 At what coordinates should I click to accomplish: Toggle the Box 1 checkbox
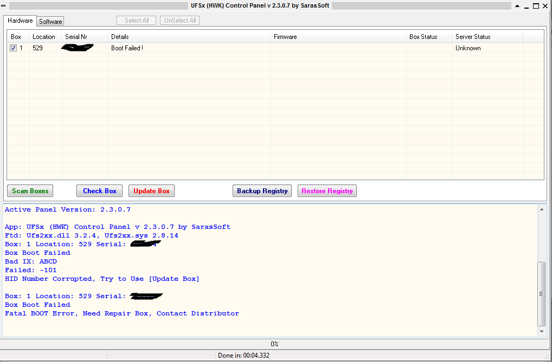pyautogui.click(x=14, y=48)
